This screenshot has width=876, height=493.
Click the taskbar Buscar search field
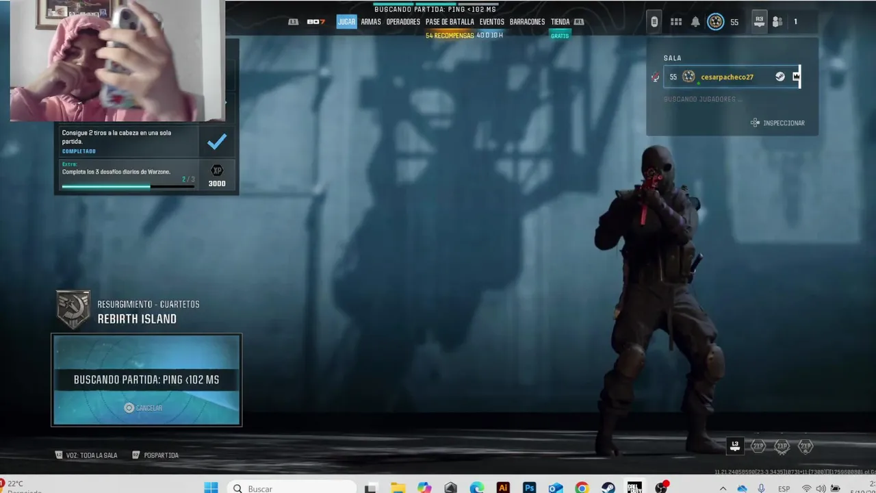click(292, 488)
